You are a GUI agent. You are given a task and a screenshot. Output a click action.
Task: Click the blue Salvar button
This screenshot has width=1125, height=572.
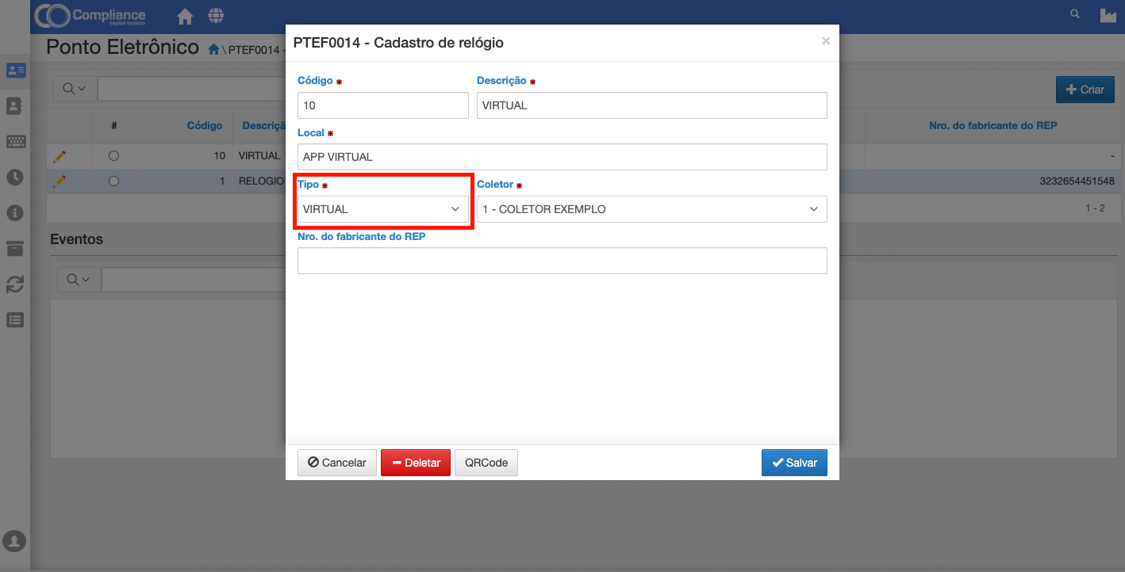coord(794,463)
